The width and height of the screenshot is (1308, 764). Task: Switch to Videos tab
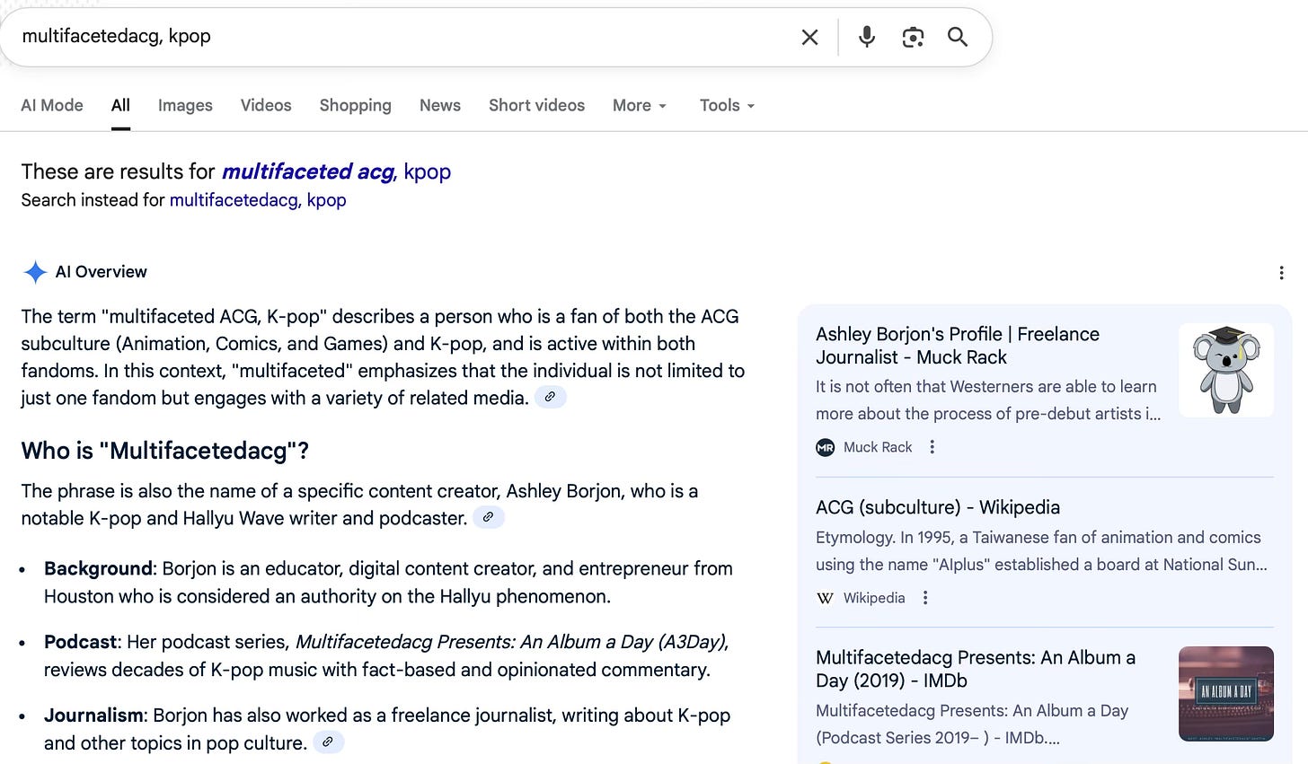point(266,105)
